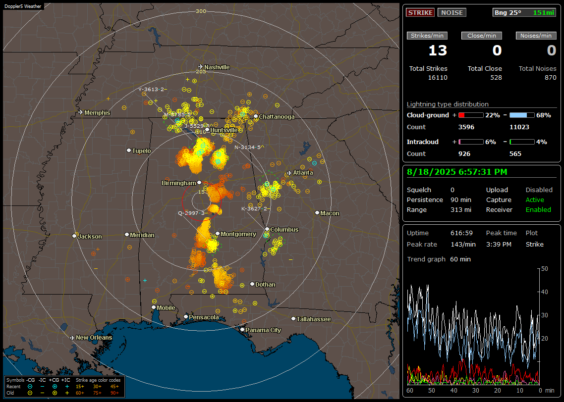Click the Close/min label button
Image resolution: width=564 pixels, height=402 pixels.
pyautogui.click(x=482, y=36)
